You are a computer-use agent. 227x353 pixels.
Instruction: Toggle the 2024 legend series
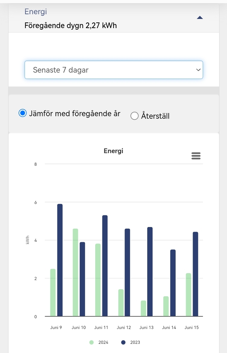[99, 342]
